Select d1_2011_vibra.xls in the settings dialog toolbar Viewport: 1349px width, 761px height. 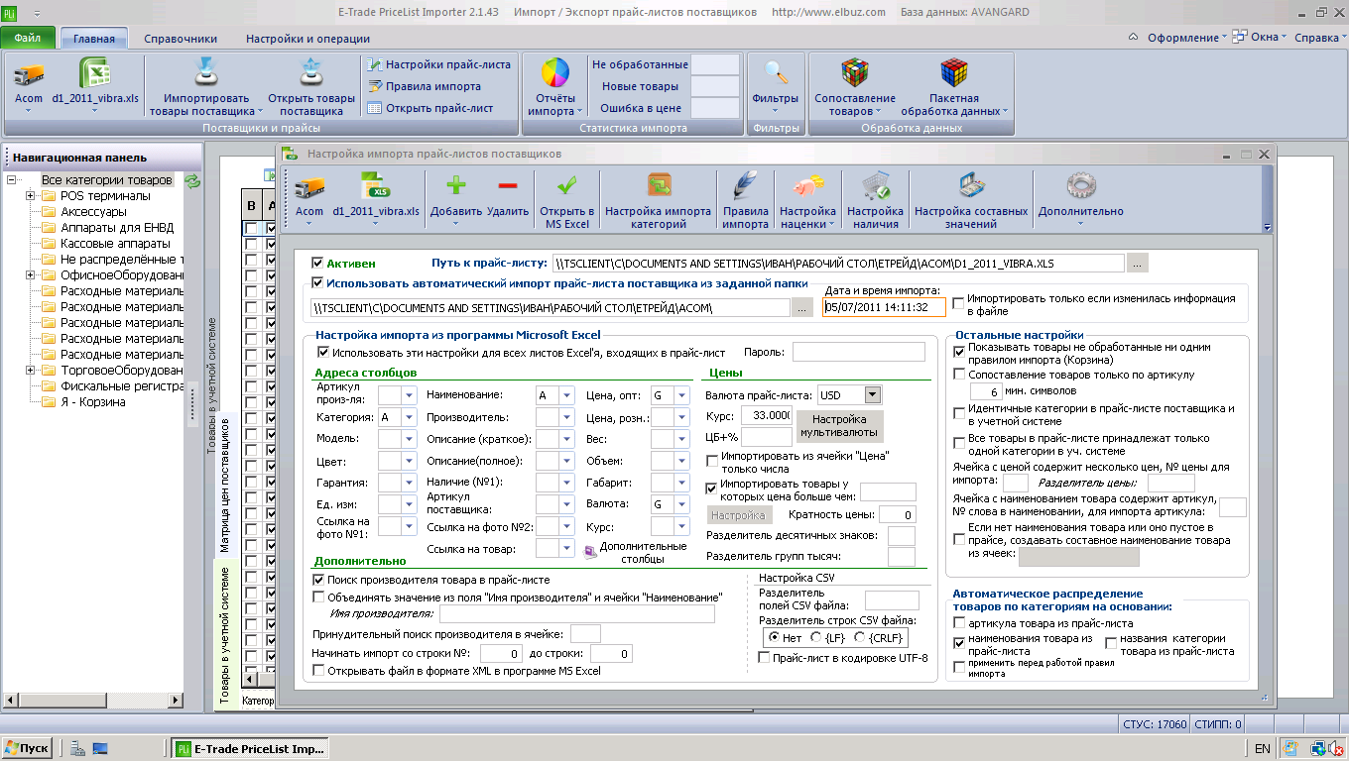[376, 187]
